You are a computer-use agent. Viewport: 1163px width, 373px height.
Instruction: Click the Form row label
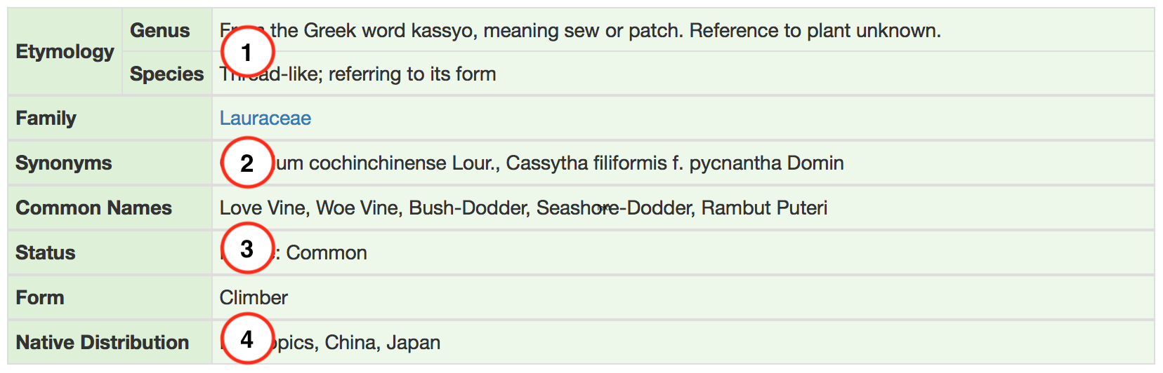tap(40, 297)
